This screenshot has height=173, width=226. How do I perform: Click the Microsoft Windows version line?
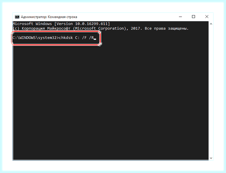pos(61,24)
